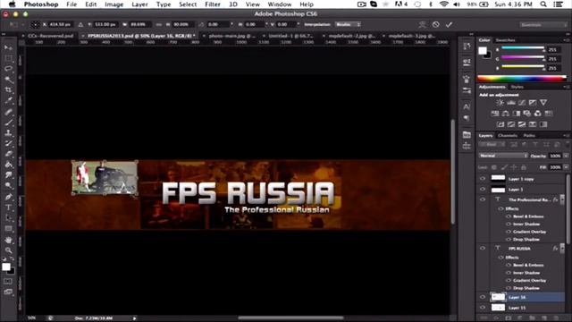Select the Zoom tool in toolbox
Viewport: 572px width, 322px height.
click(8, 250)
